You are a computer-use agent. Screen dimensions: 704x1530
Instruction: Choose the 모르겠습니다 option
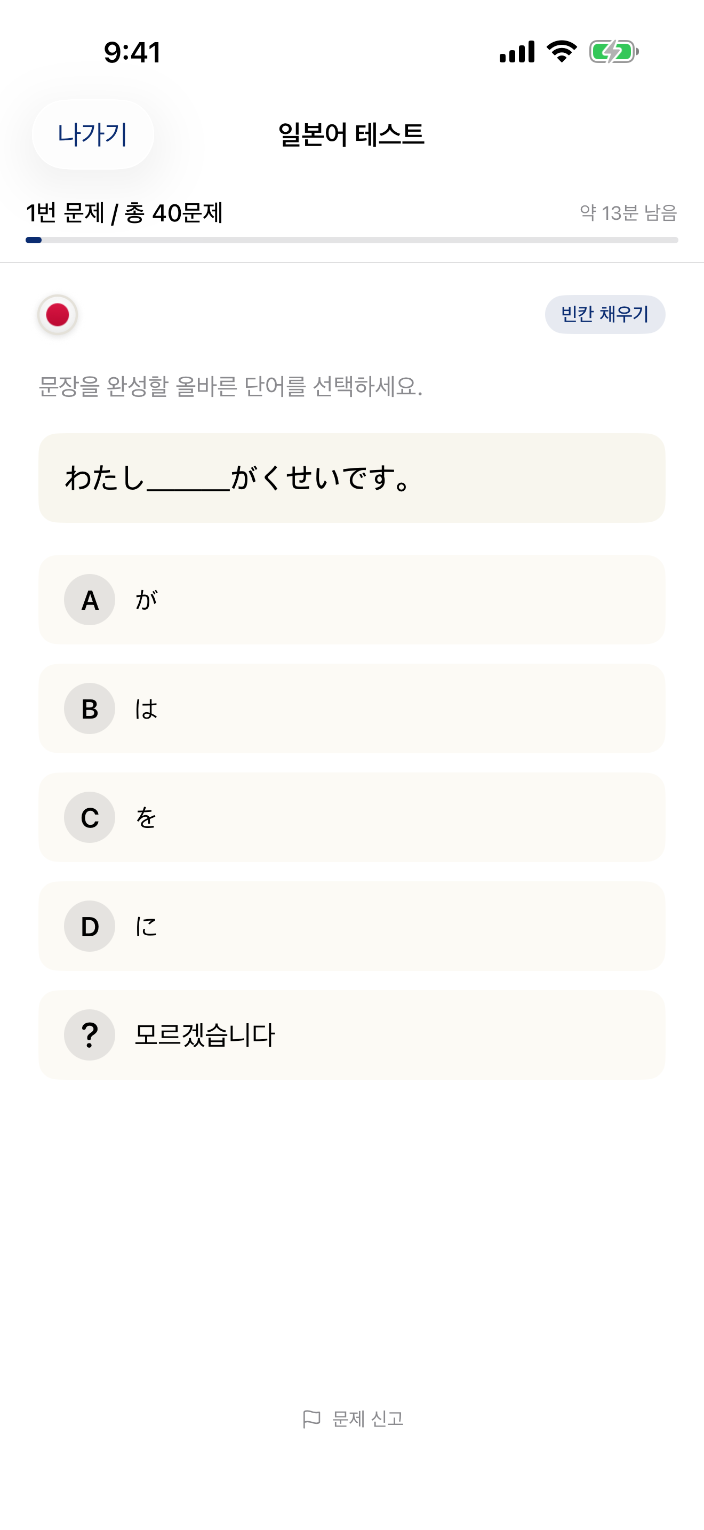(351, 1034)
